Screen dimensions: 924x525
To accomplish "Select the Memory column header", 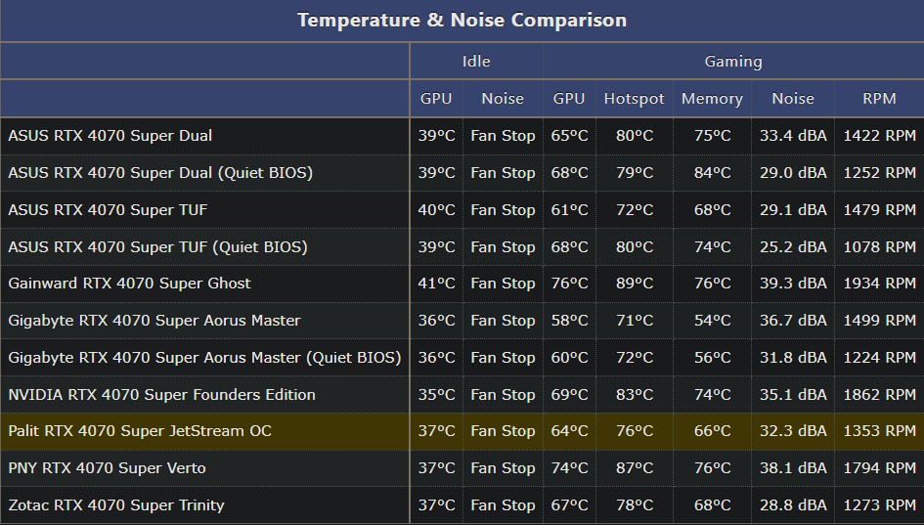I will tap(712, 99).
